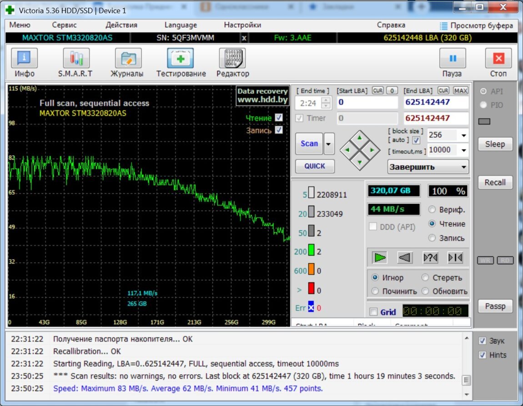The height and width of the screenshot is (406, 523).
Task: Expand the block size 256 dropdown
Action: [x=463, y=135]
